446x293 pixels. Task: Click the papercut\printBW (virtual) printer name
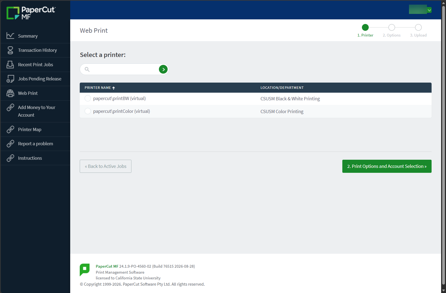coord(119,98)
